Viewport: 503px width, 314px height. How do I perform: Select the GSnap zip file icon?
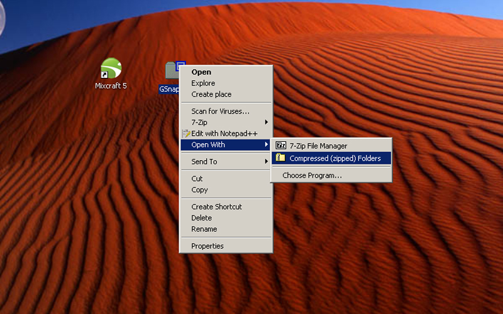point(172,70)
